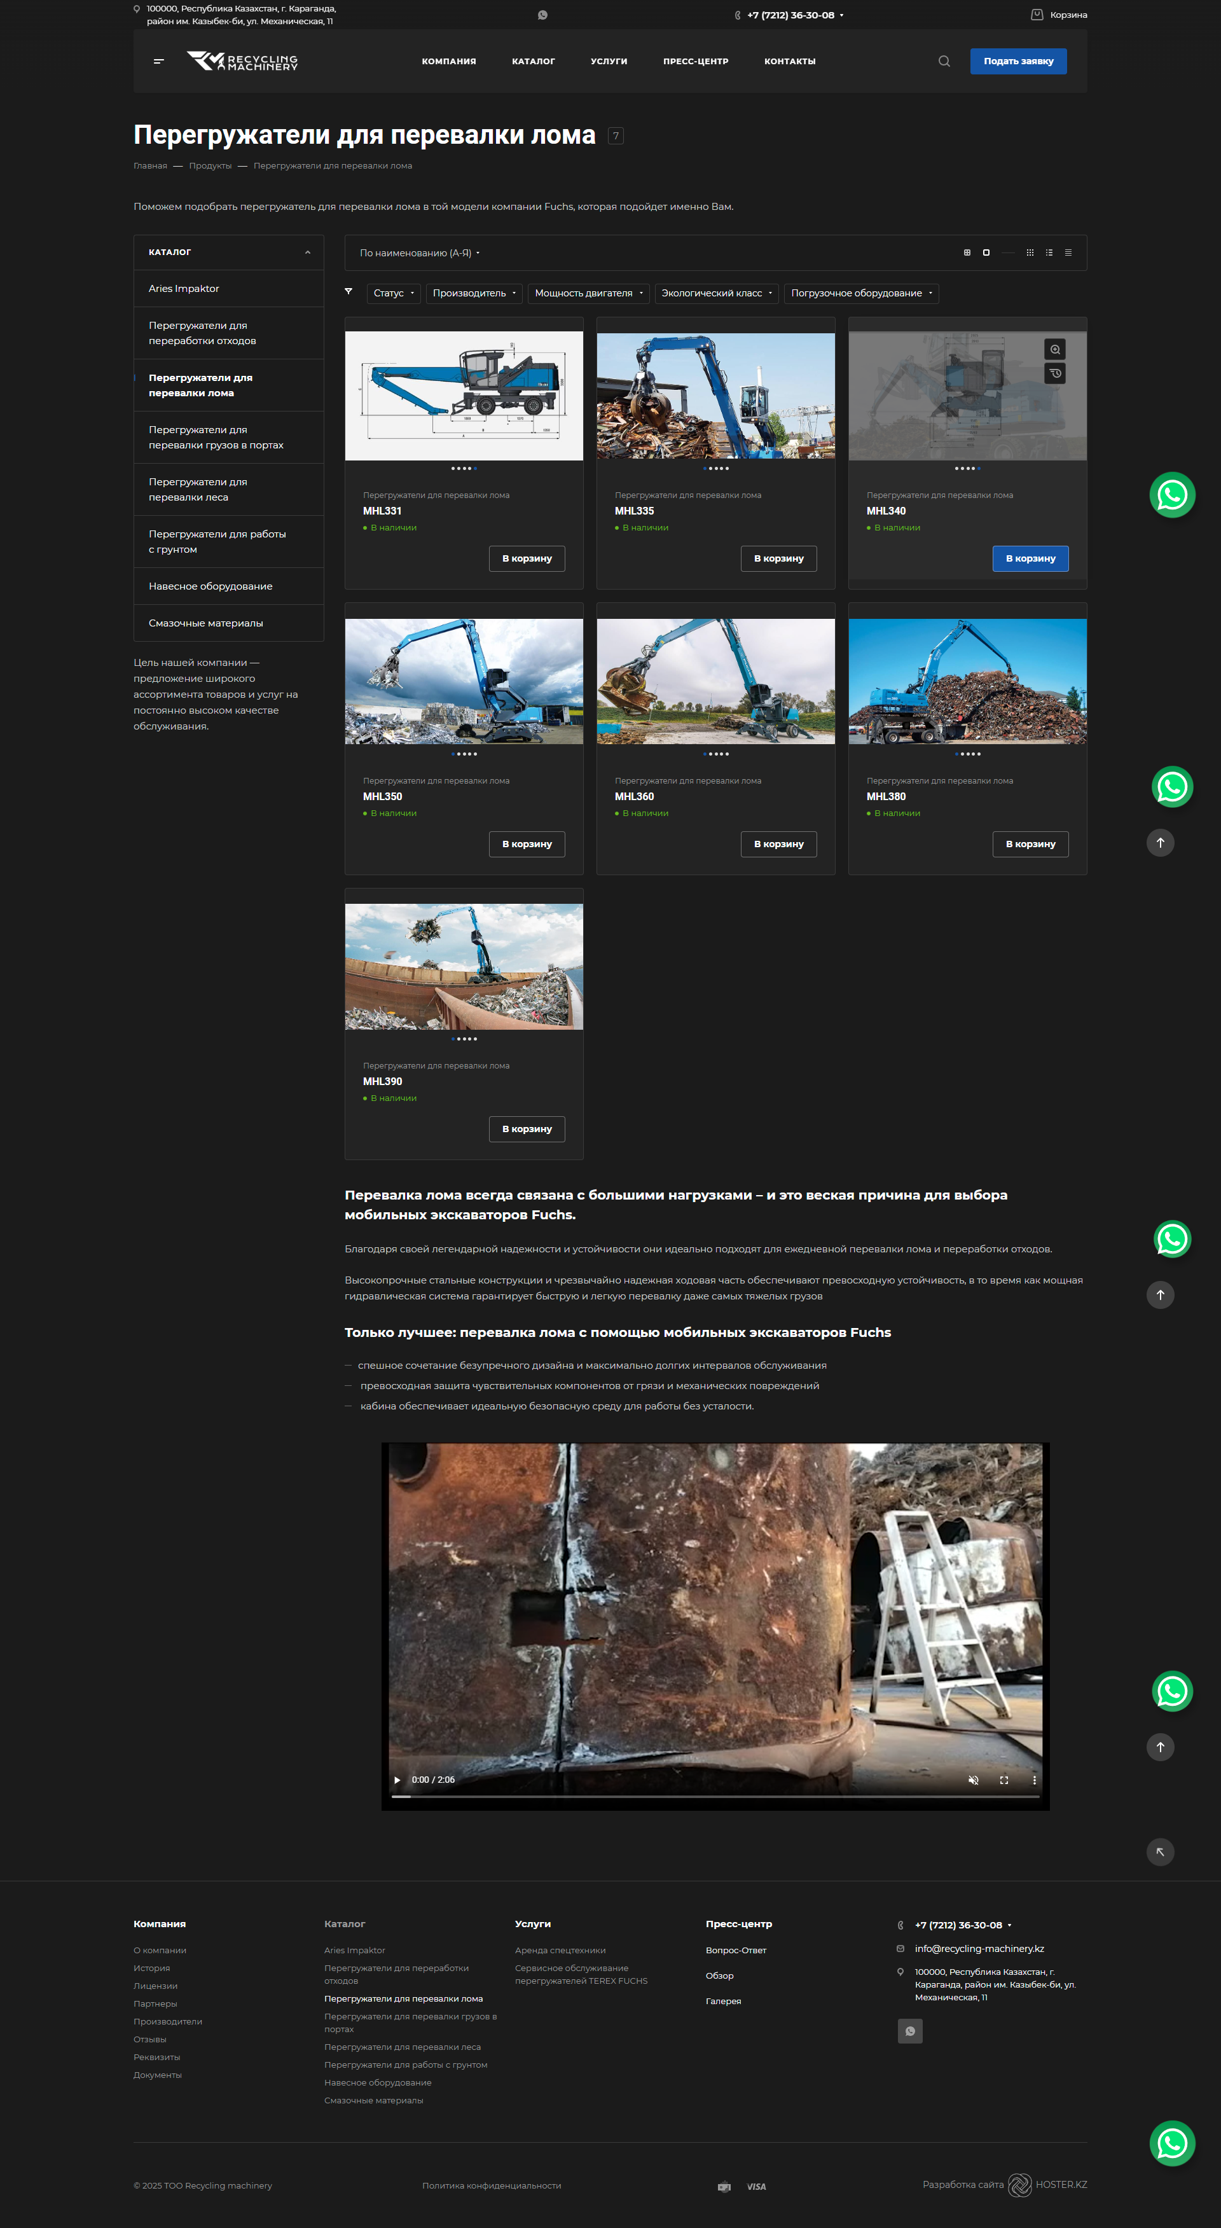1221x2228 pixels.
Task: Click the filter funnel icon
Action: click(348, 291)
